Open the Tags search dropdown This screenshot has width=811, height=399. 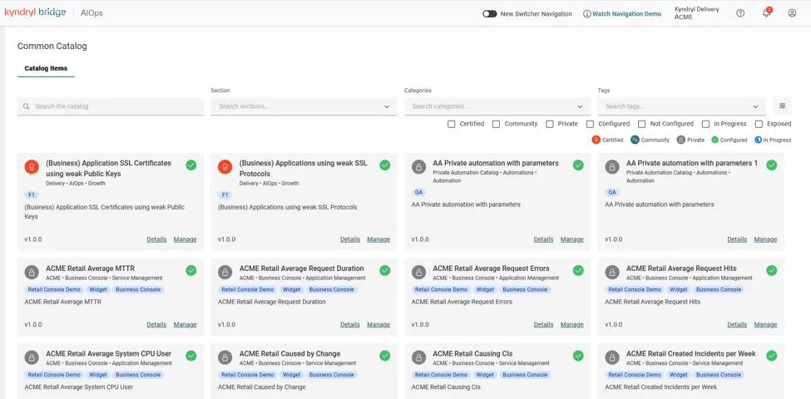click(x=682, y=106)
